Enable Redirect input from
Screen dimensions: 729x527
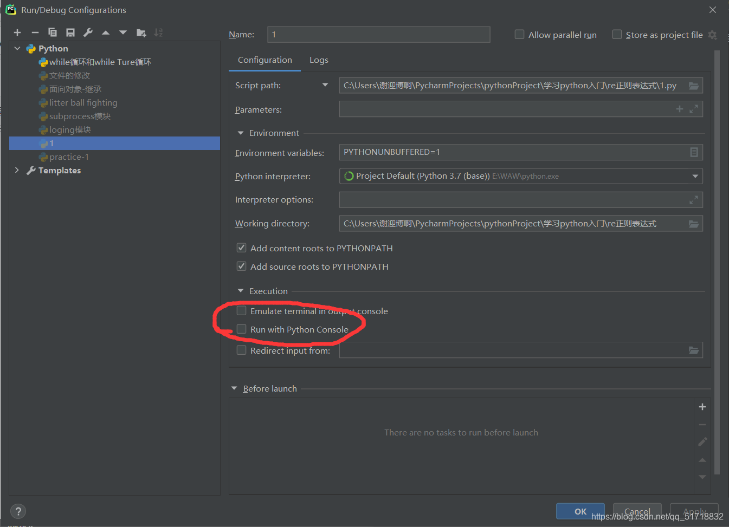click(242, 350)
